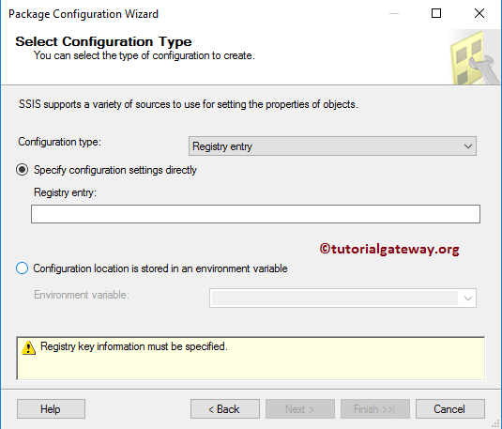The image size is (502, 429).
Task: Click the 'Environment variable:' label
Action: pos(82,295)
